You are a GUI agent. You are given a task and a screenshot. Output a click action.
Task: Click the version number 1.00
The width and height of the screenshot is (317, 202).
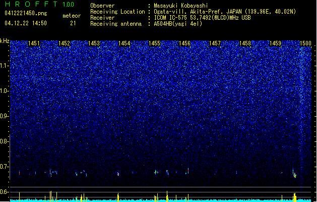pos(69,5)
